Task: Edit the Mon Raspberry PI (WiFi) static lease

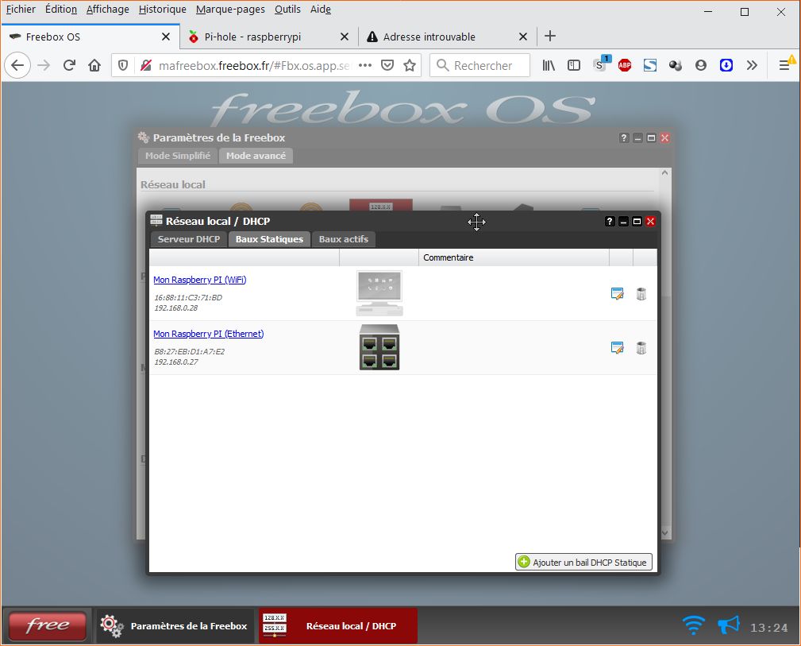Action: point(617,294)
